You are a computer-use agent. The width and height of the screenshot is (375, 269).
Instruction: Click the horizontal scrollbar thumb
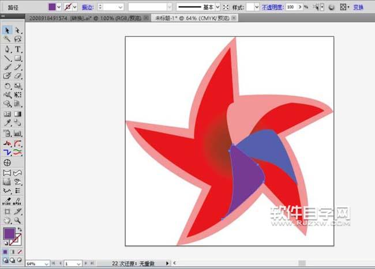coord(302,263)
